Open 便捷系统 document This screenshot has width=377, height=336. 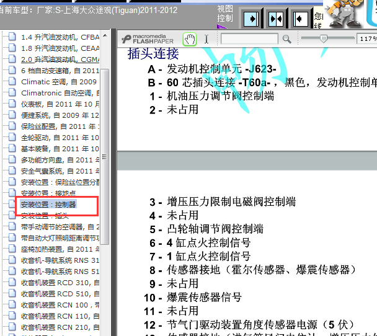coord(60,115)
